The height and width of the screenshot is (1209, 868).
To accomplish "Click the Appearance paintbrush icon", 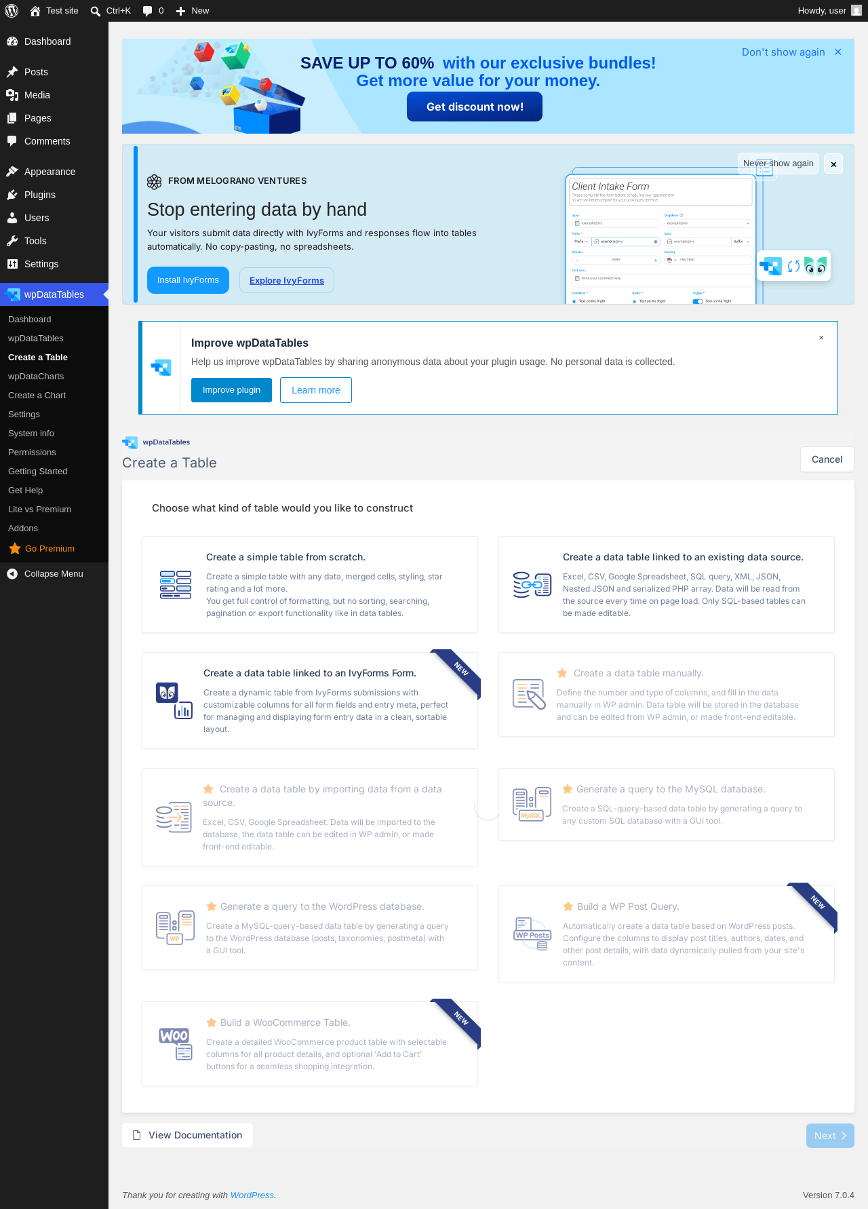I will [x=12, y=172].
